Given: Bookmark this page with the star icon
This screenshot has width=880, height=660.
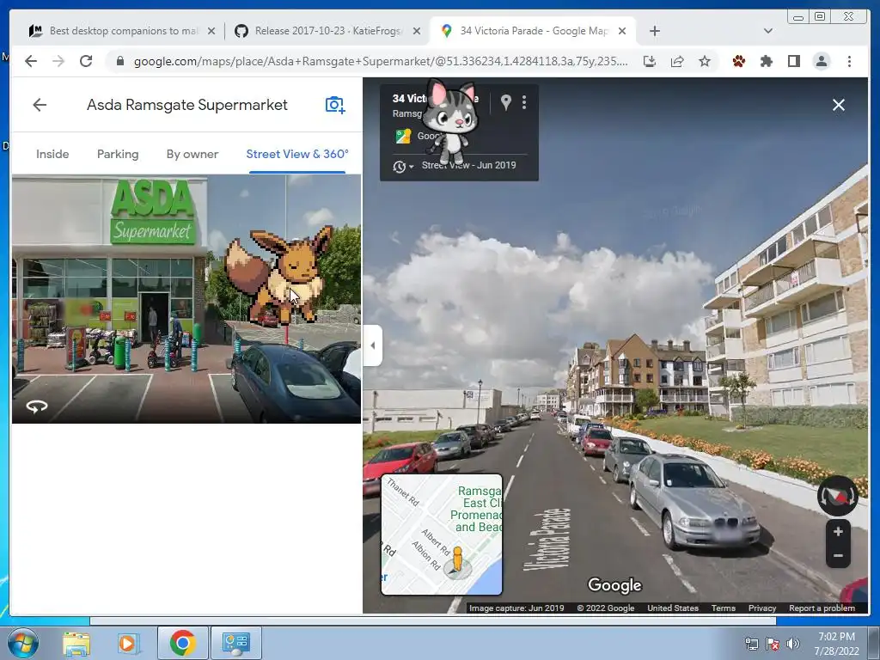Looking at the screenshot, I should pos(705,61).
